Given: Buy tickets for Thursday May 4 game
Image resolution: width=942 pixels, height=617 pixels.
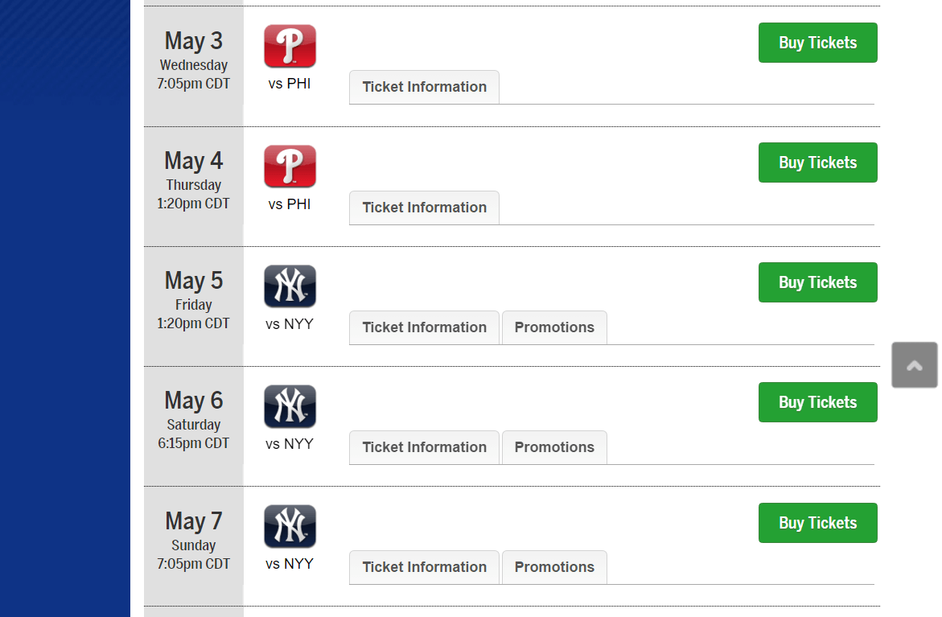Looking at the screenshot, I should (x=817, y=162).
